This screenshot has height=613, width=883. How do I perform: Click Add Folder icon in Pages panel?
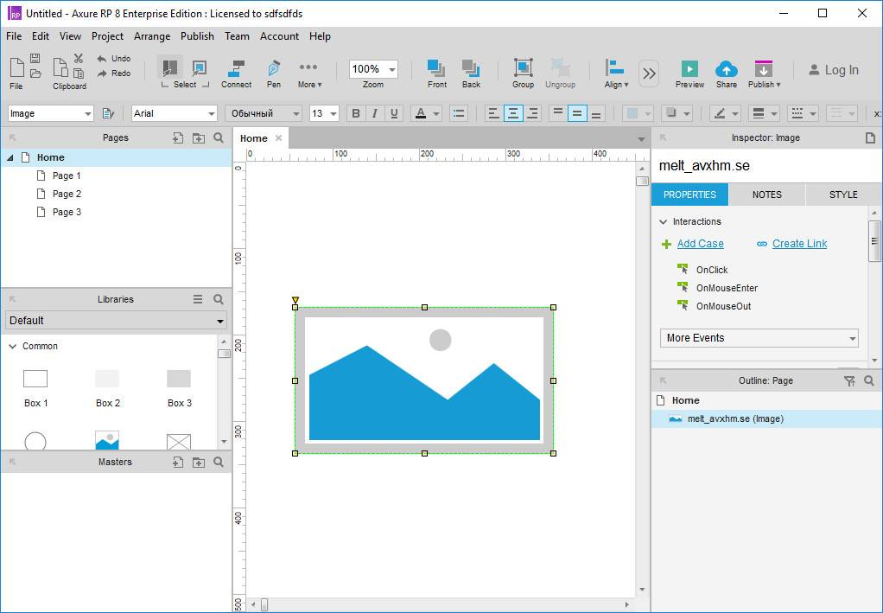(x=199, y=138)
